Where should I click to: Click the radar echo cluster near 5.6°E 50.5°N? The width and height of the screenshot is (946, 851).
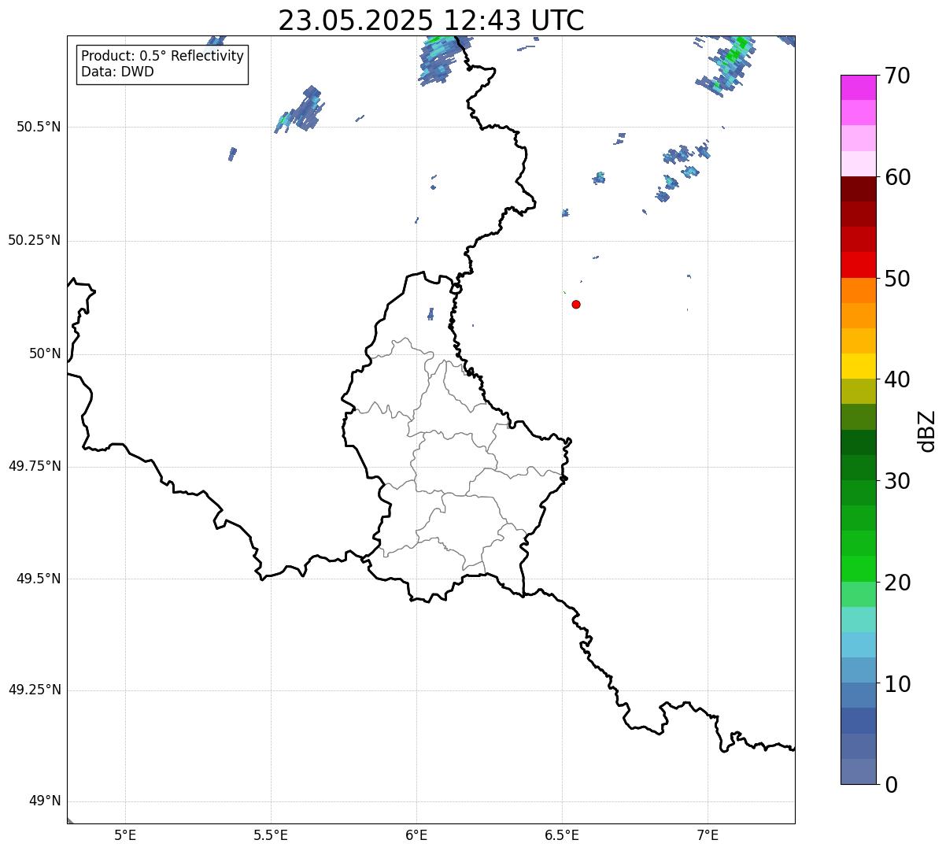point(301,109)
